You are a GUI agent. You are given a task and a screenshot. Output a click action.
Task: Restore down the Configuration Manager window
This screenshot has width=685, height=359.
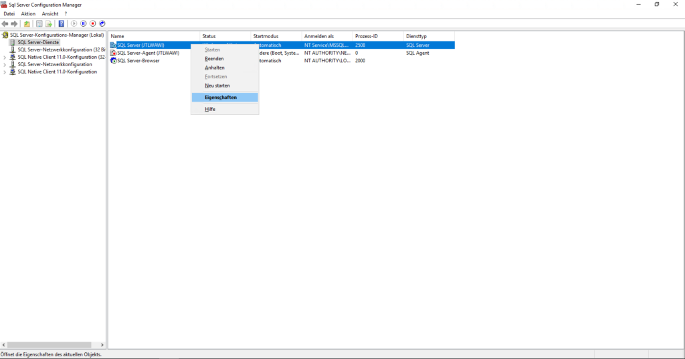tap(657, 5)
